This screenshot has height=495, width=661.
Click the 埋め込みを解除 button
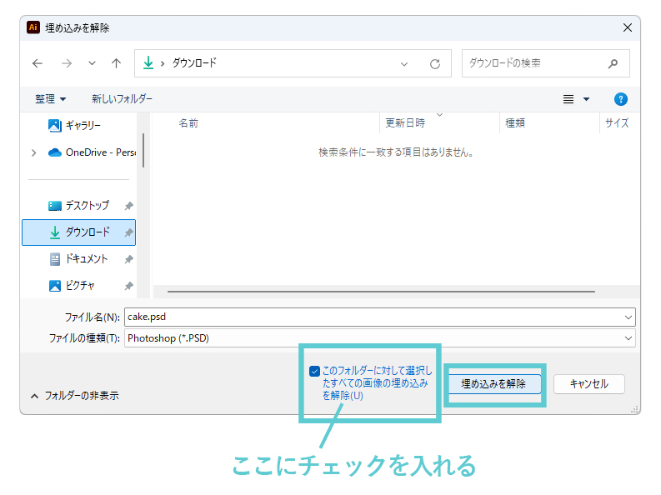point(493,384)
